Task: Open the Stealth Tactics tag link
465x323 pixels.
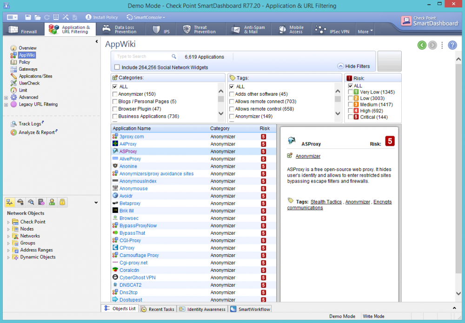Action: [326, 202]
